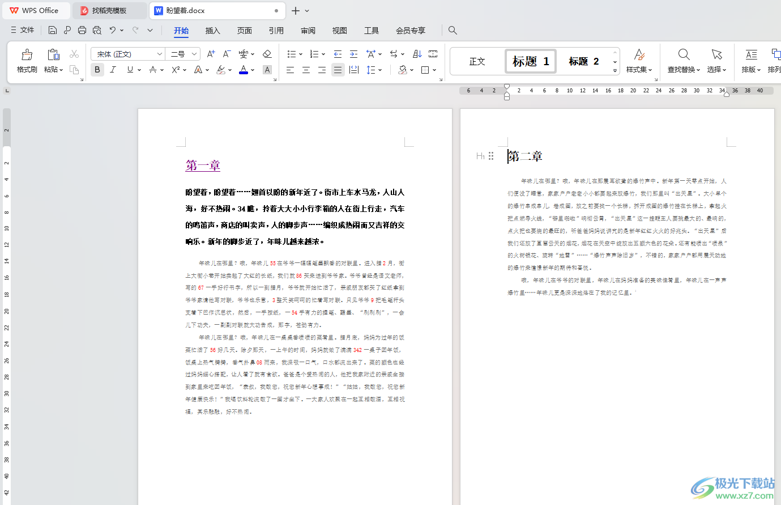Open the 文件 File menu
781x505 pixels.
pyautogui.click(x=23, y=30)
